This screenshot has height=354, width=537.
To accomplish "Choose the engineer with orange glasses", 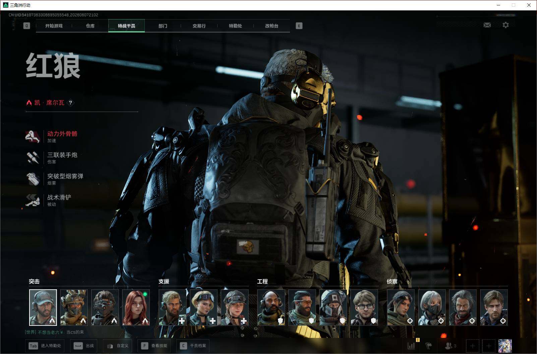I will tap(302, 307).
